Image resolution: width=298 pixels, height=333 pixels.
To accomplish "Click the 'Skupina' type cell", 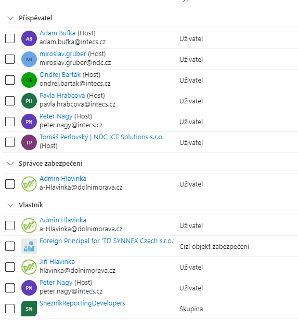I will click(x=191, y=309).
